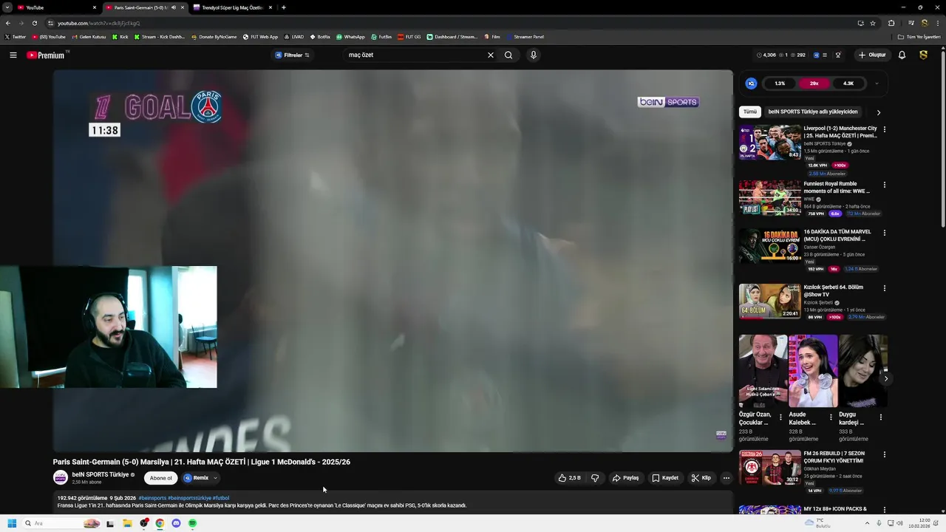The width and height of the screenshot is (946, 532).
Task: Bookmark this page with the star icon
Action: (x=873, y=23)
